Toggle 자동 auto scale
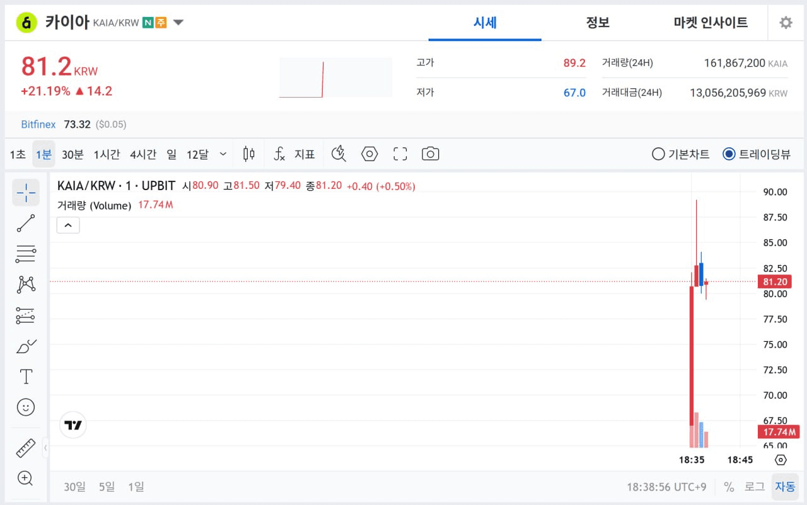 coord(785,487)
